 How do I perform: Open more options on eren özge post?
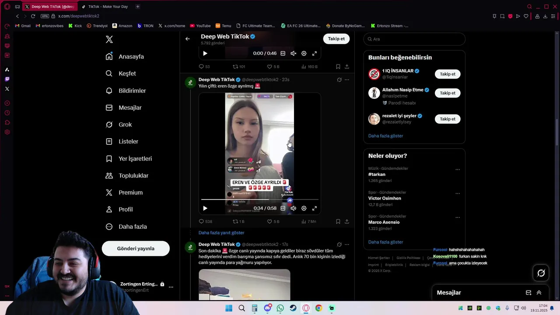[347, 80]
